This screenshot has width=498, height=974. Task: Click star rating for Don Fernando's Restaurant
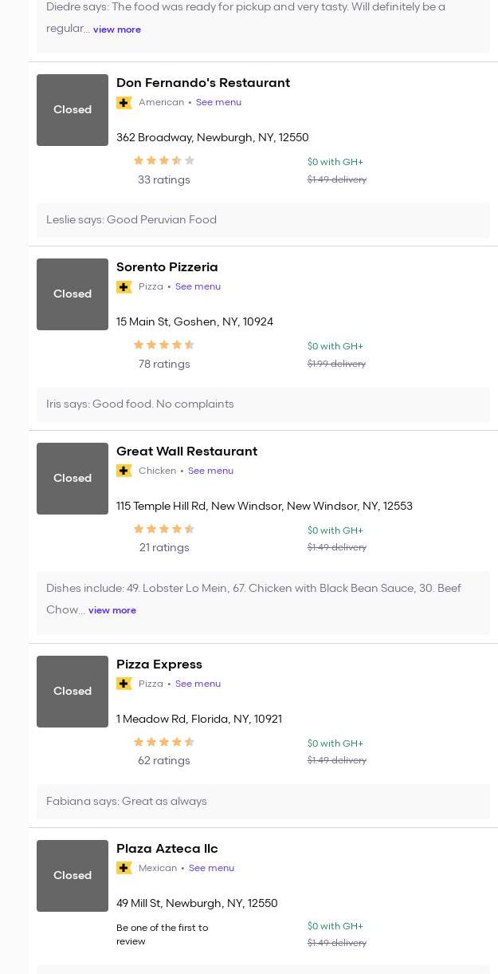(x=164, y=161)
